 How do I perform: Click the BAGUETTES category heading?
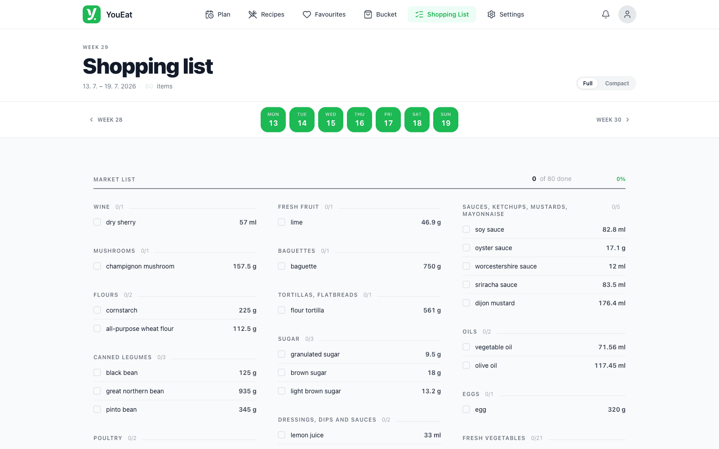[297, 251]
